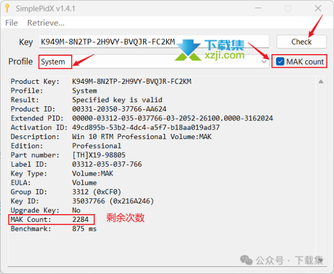Click Benchmark value 875 ms
The height and width of the screenshot is (274, 334).
click(x=85, y=229)
